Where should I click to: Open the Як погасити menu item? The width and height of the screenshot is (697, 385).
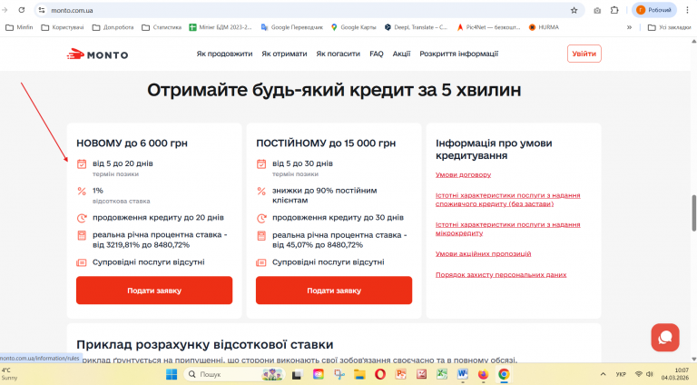[339, 54]
